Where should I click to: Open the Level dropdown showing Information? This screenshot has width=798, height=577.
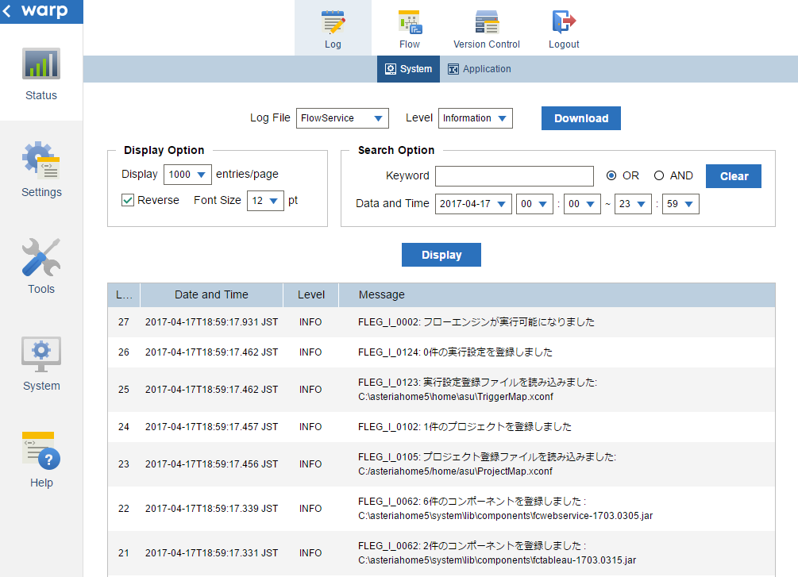tap(475, 117)
